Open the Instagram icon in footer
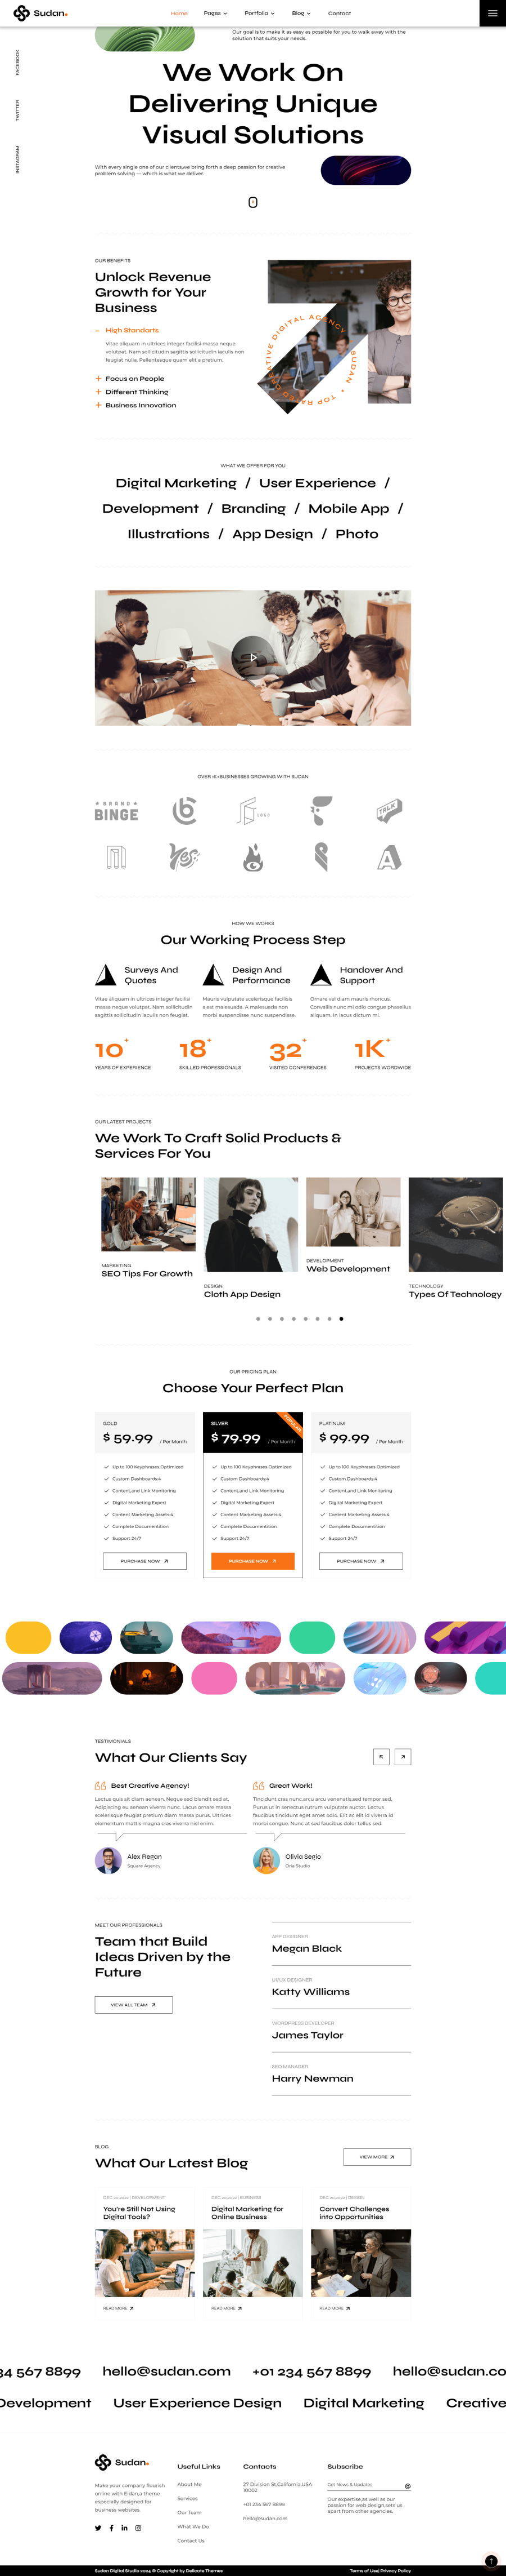 [138, 2527]
